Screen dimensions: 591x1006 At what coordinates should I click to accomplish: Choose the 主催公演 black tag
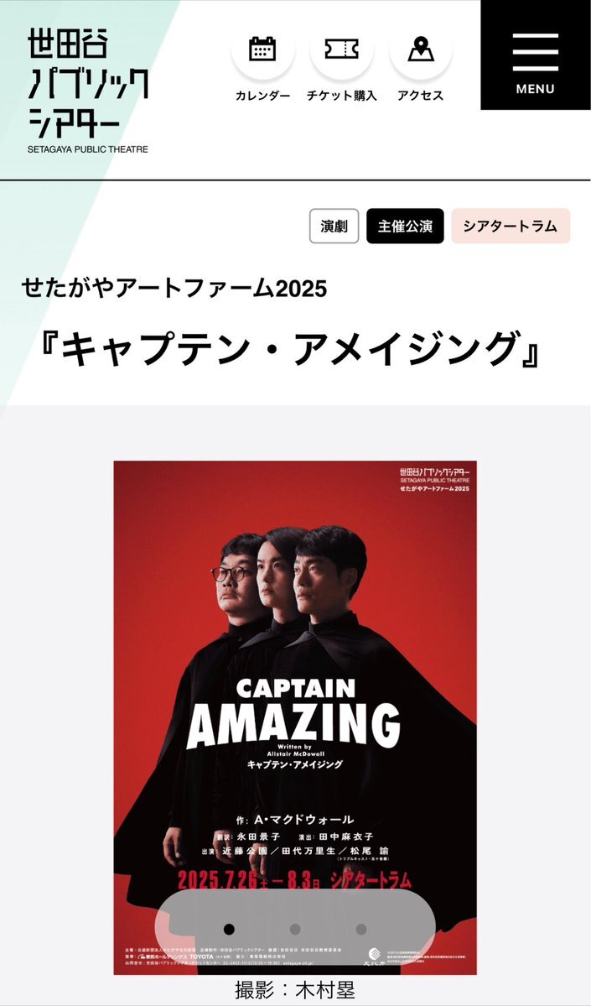click(405, 226)
